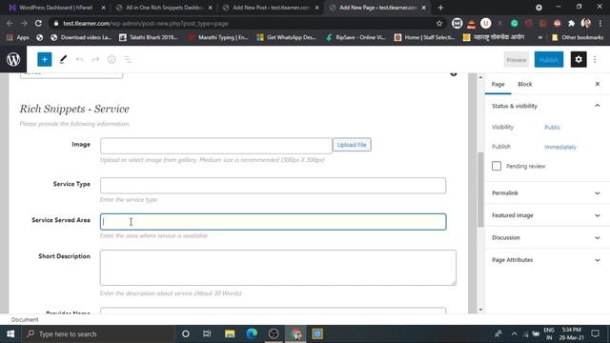Screen dimensions: 610x343
Task: Switch to the Block sidebar tab
Action: point(524,84)
